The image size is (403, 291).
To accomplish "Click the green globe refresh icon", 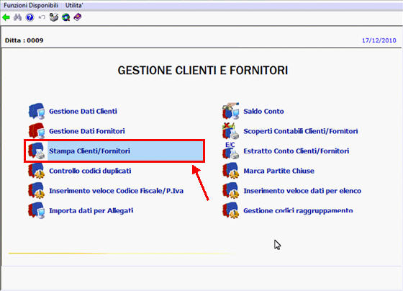I will [65, 17].
